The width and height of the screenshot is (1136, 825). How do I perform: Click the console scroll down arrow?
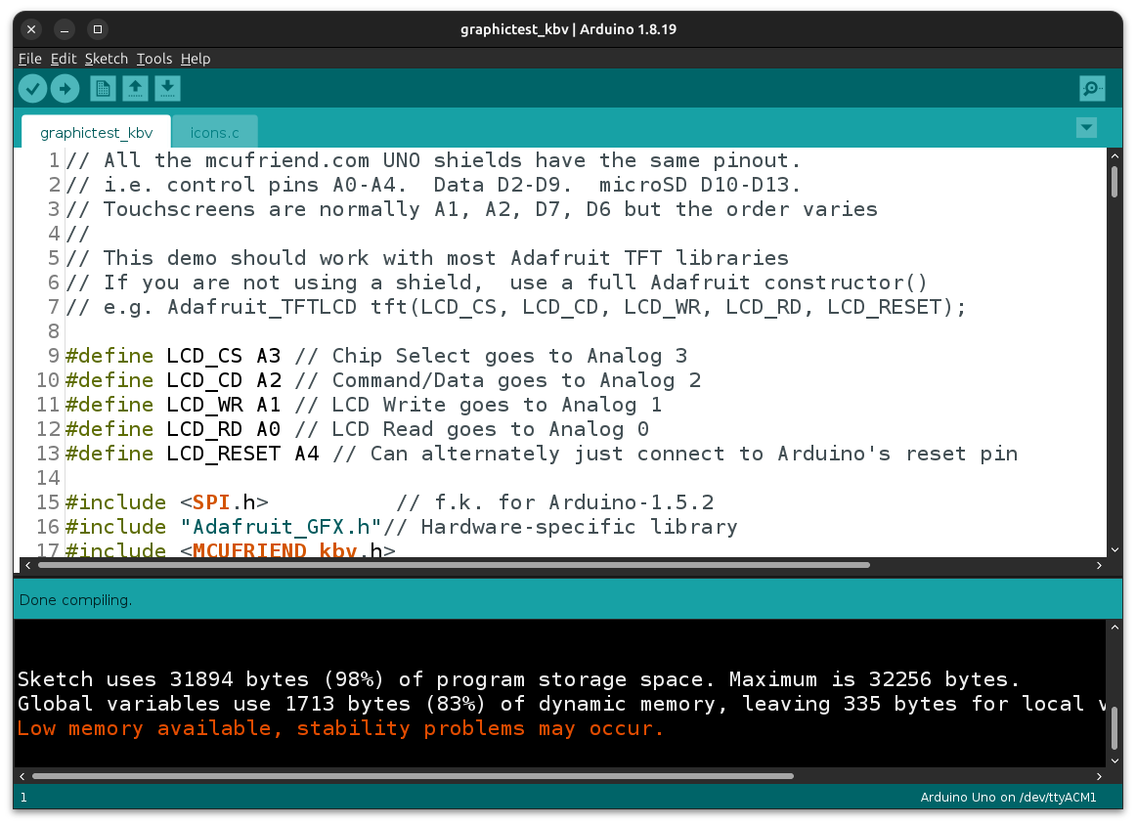tap(1114, 760)
